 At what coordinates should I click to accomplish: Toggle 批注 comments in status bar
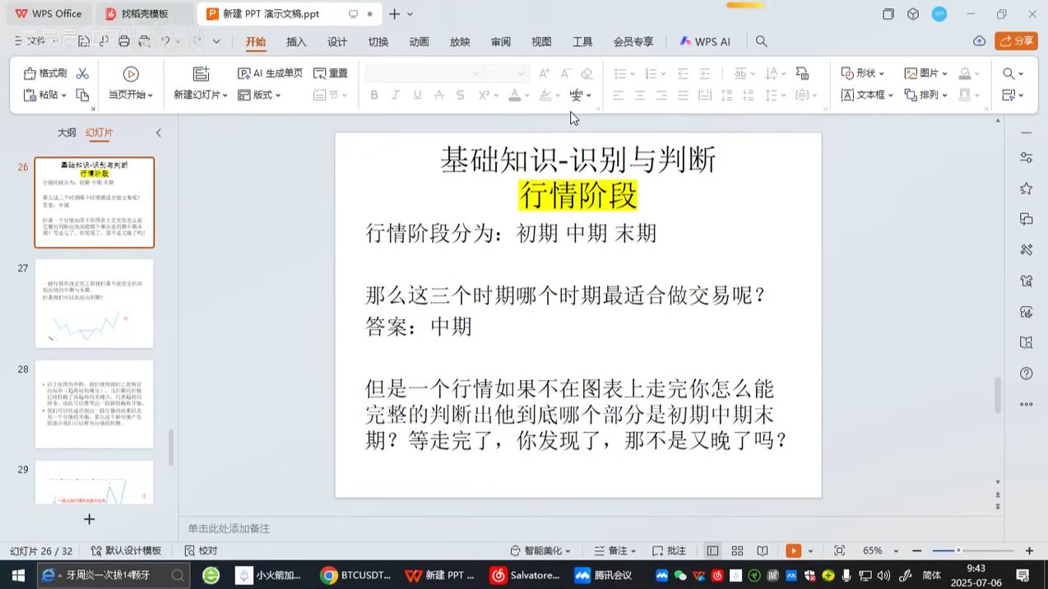click(669, 550)
